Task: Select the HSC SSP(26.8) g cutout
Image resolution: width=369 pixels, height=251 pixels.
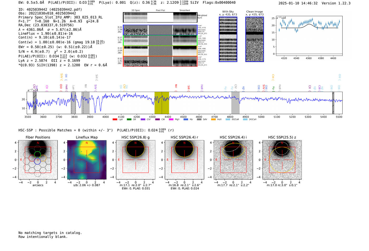Action: 135,160
